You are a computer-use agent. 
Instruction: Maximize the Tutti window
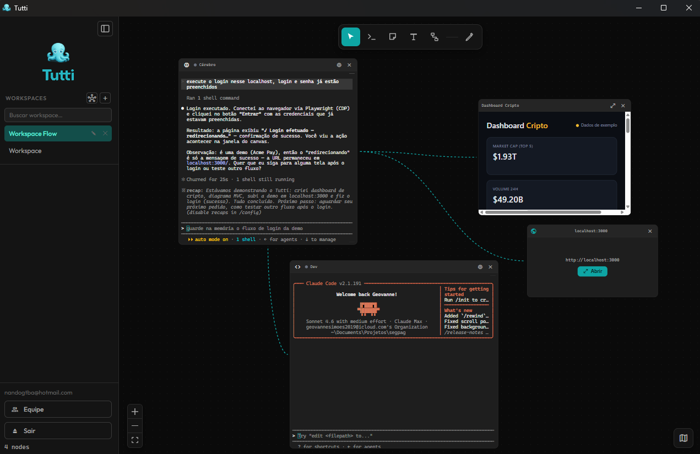pos(664,8)
